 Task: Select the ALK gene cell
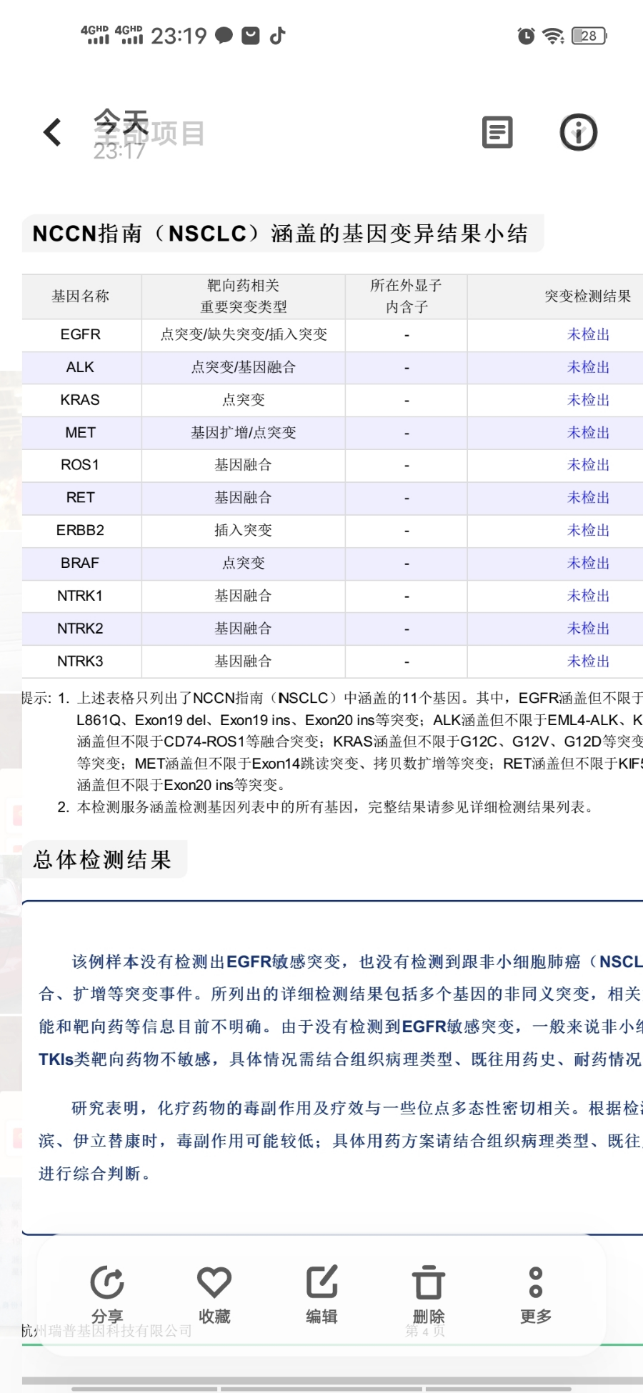(x=81, y=367)
